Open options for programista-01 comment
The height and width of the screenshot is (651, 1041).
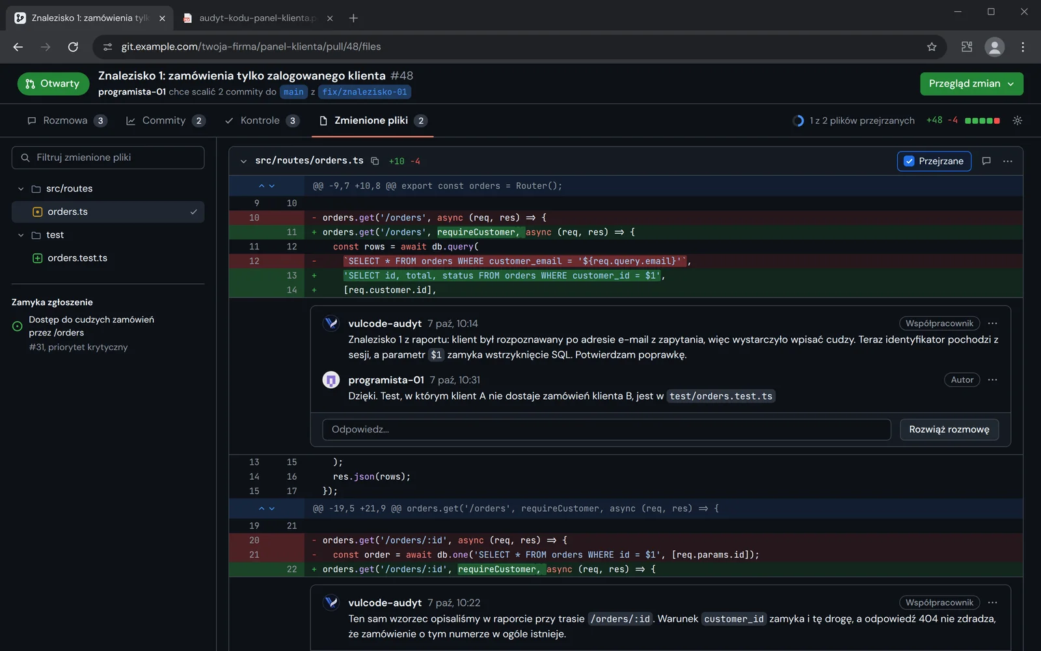pyautogui.click(x=992, y=380)
